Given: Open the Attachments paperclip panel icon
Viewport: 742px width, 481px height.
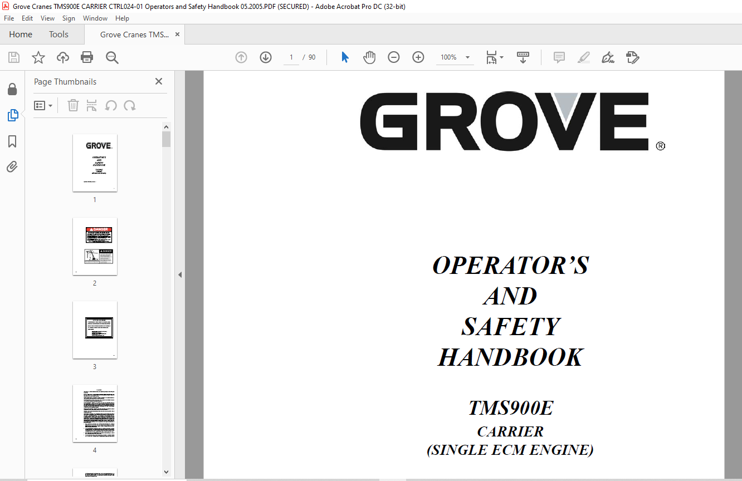Looking at the screenshot, I should (12, 167).
